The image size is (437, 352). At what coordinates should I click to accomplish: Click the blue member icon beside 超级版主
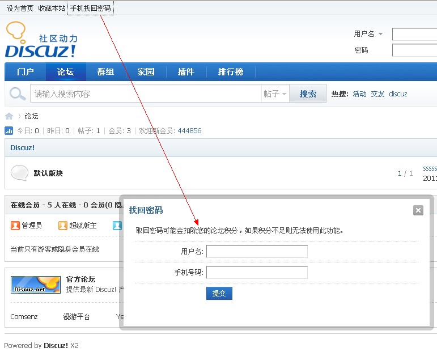(117, 225)
